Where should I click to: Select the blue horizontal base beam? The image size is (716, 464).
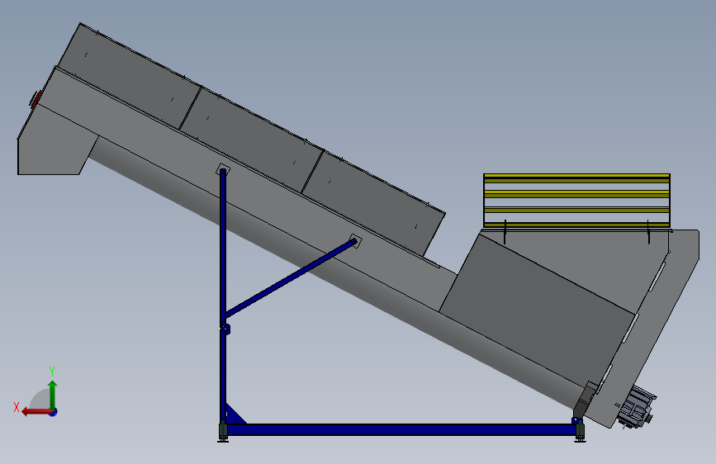(x=402, y=429)
